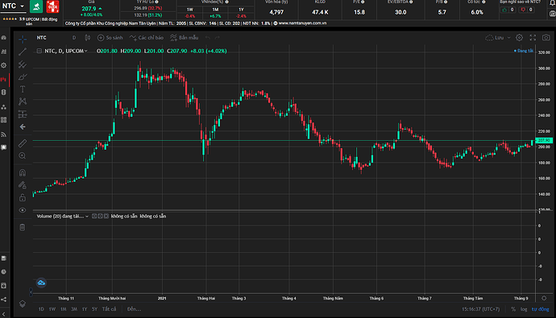Take a chart snapshot with camera
This screenshot has height=318, width=556.
coord(546,38)
